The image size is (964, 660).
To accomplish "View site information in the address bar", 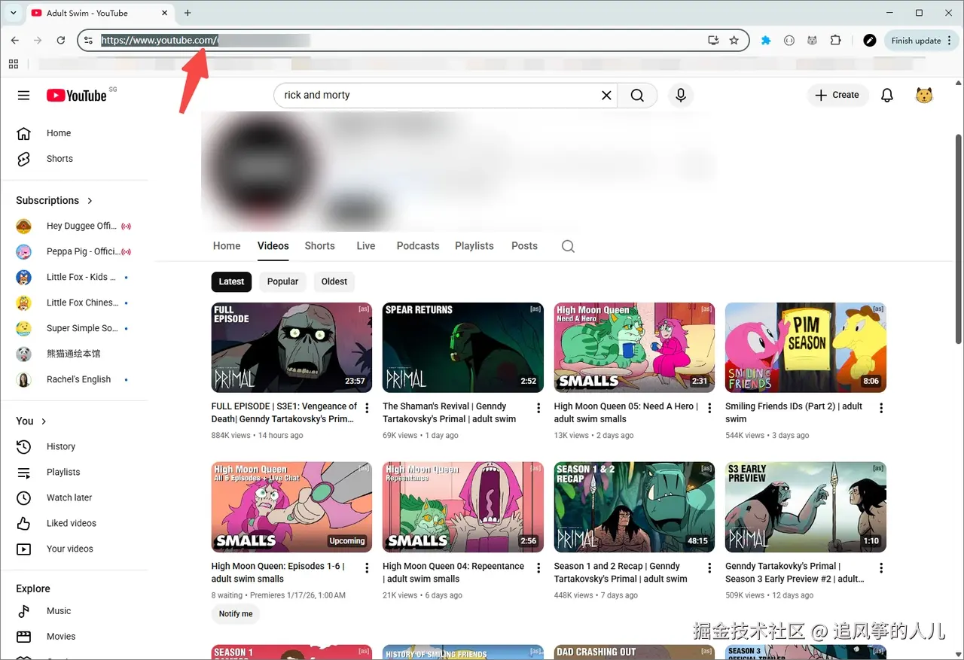I will pos(89,41).
